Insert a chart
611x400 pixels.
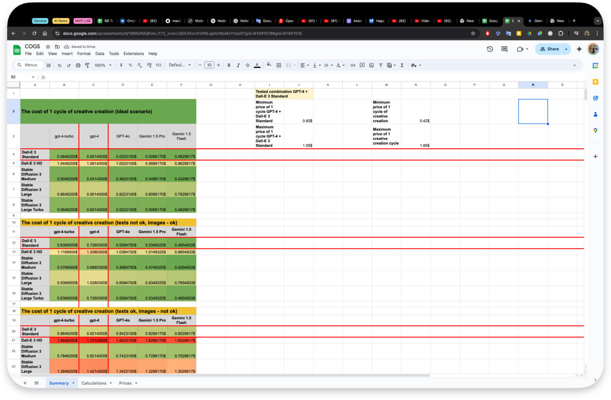point(371,65)
